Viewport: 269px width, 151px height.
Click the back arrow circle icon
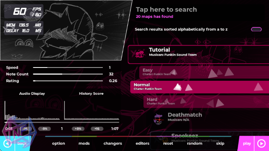[7, 144]
